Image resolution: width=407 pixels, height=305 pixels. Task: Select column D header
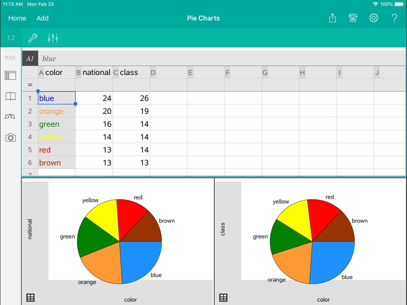click(169, 72)
